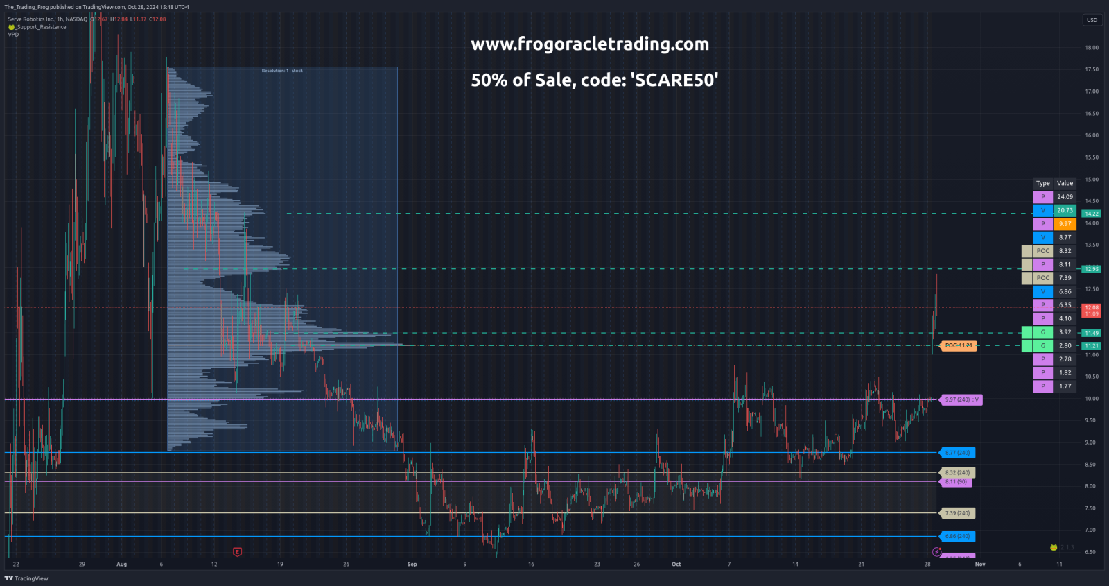
Task: Click the green swatch left of G 2.80
Action: 1027,345
